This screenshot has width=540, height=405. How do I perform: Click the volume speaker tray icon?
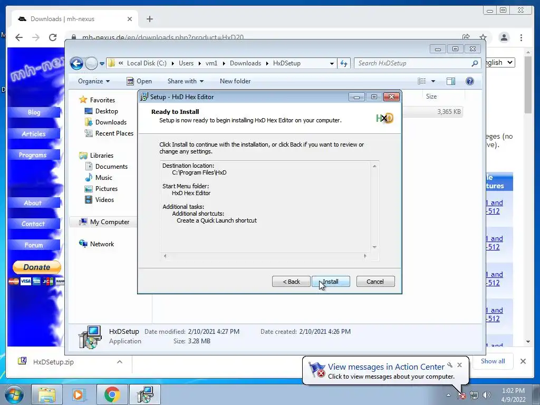point(486,395)
